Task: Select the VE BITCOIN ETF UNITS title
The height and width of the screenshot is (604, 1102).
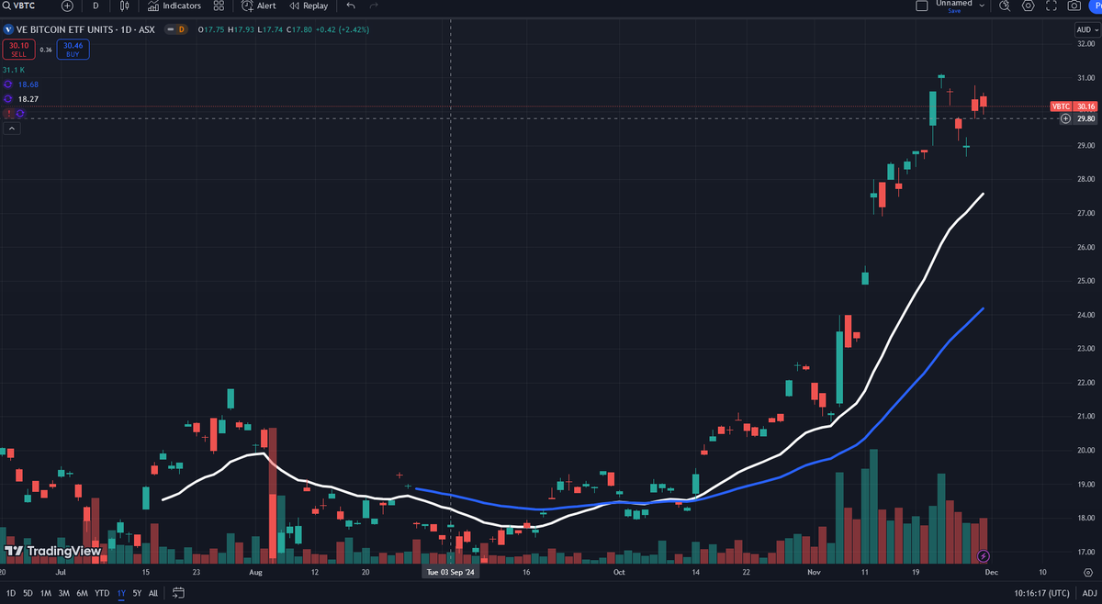Action: pos(63,29)
